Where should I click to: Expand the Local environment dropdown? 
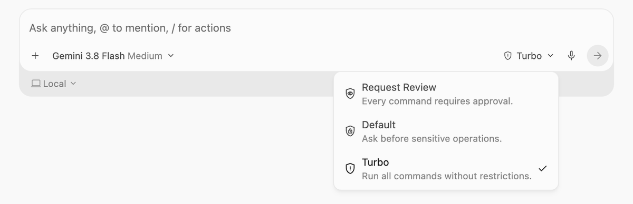tap(54, 84)
